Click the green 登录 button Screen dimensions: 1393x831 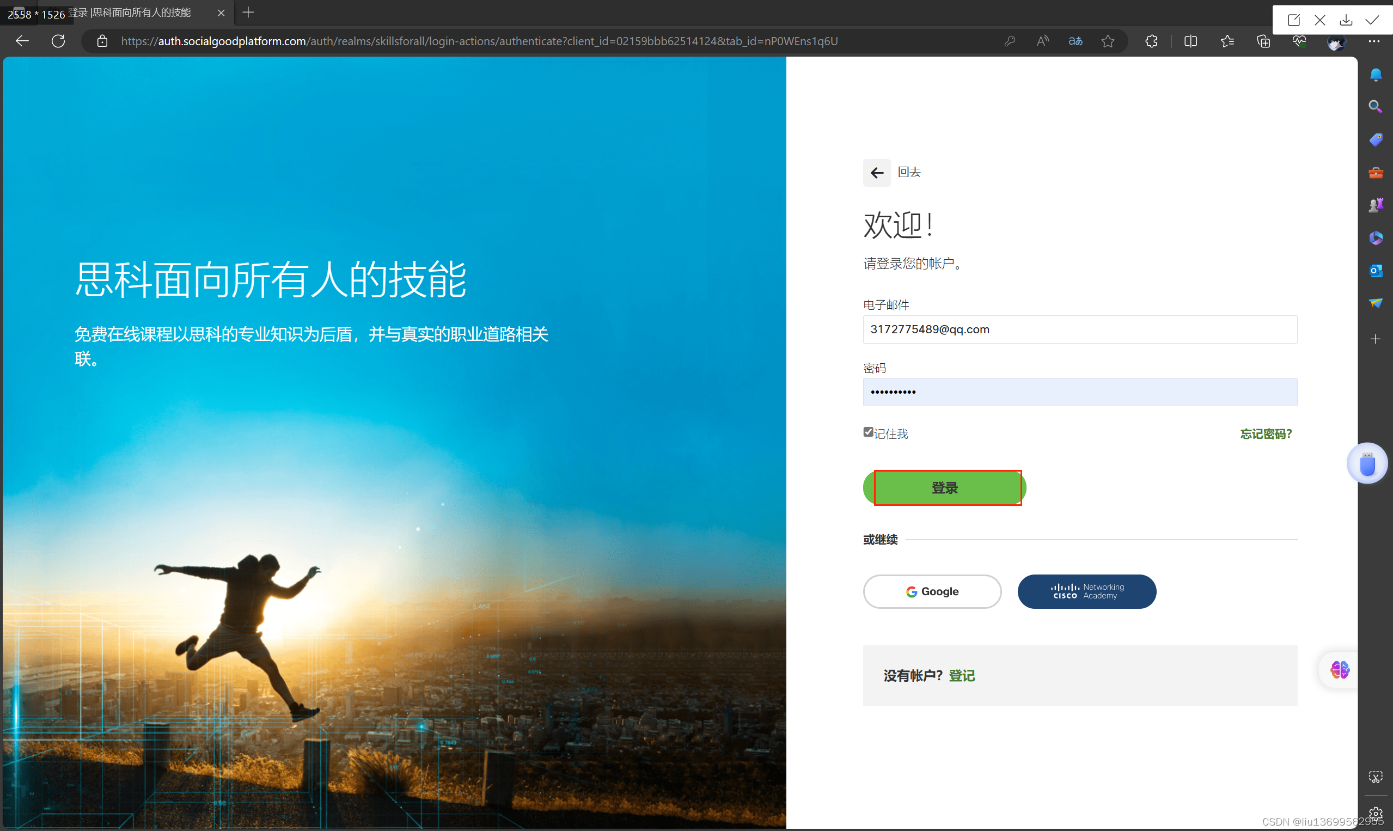coord(944,488)
